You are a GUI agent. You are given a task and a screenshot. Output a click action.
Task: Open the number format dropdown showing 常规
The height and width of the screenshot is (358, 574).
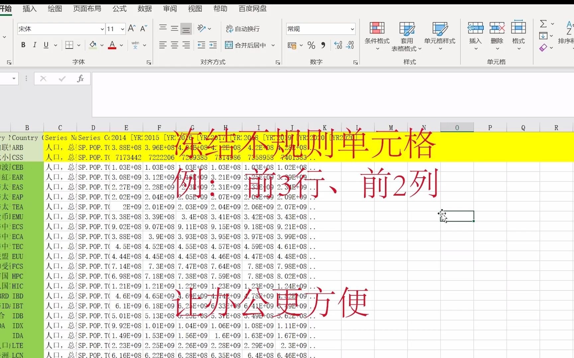pos(352,29)
